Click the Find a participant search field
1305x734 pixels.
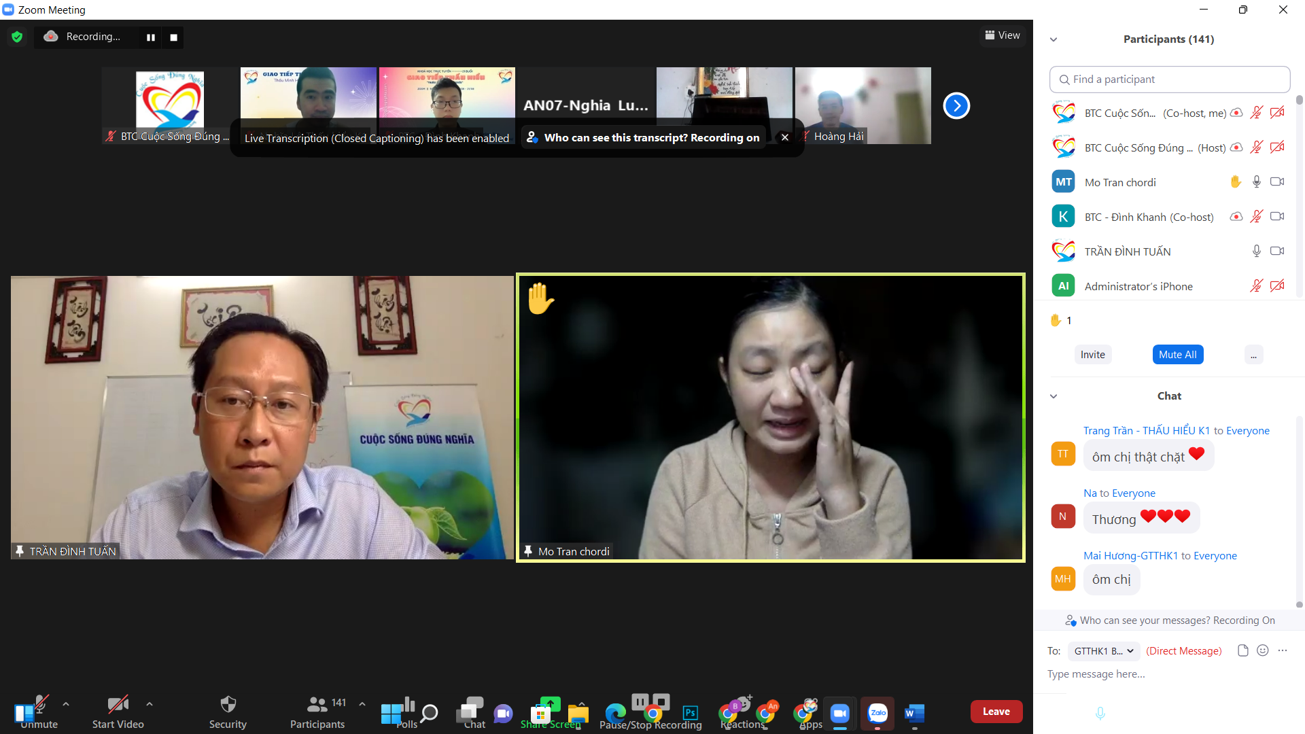click(1169, 80)
